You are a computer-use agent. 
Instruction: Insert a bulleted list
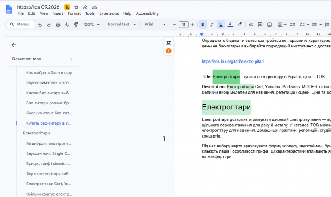tap(315, 25)
